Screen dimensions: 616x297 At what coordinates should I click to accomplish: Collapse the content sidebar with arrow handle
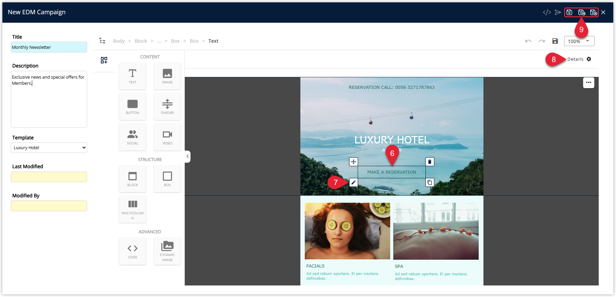tap(187, 156)
